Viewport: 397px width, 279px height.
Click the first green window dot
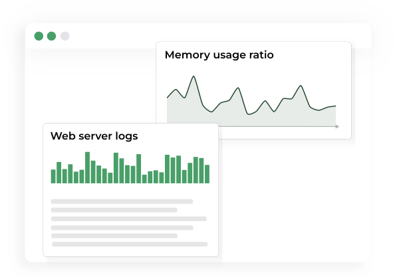39,36
